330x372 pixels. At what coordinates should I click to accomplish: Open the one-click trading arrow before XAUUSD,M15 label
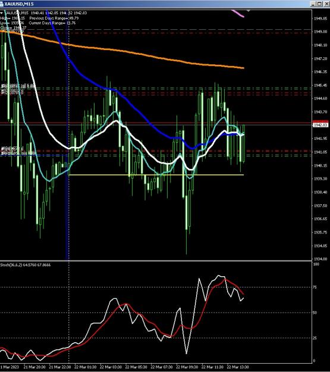(1, 13)
